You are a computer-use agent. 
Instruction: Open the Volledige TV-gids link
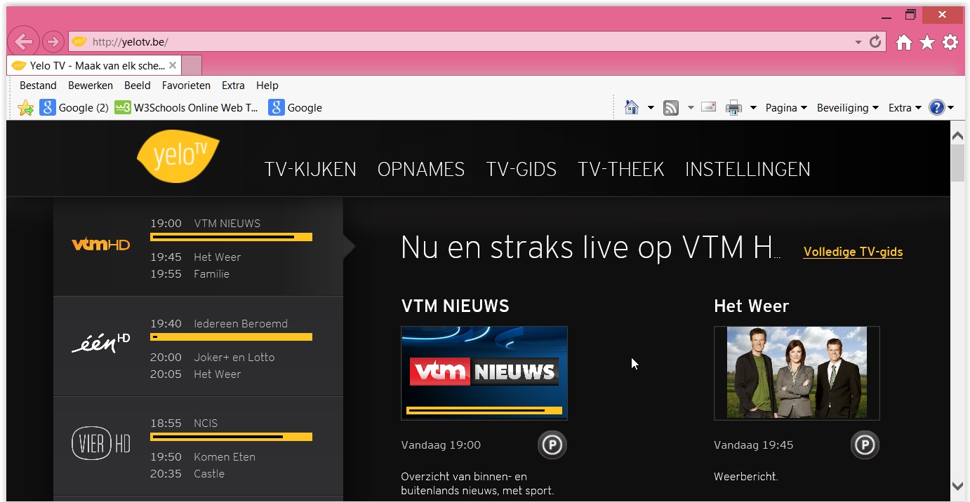[x=853, y=252]
